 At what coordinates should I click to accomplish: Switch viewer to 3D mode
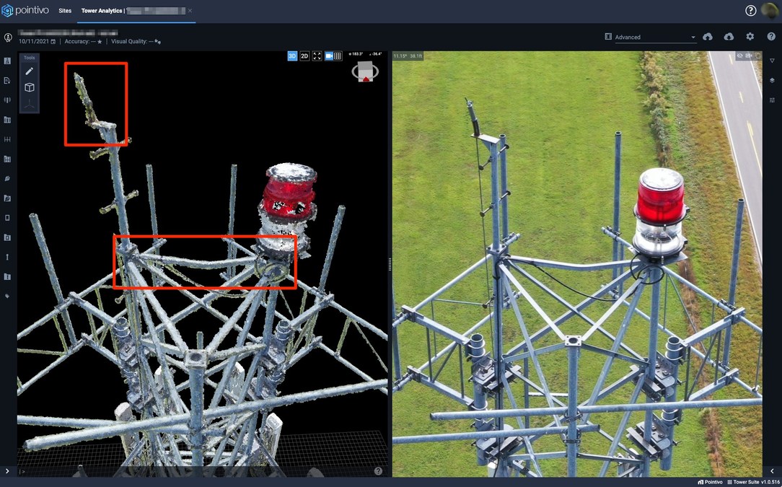pyautogui.click(x=292, y=56)
